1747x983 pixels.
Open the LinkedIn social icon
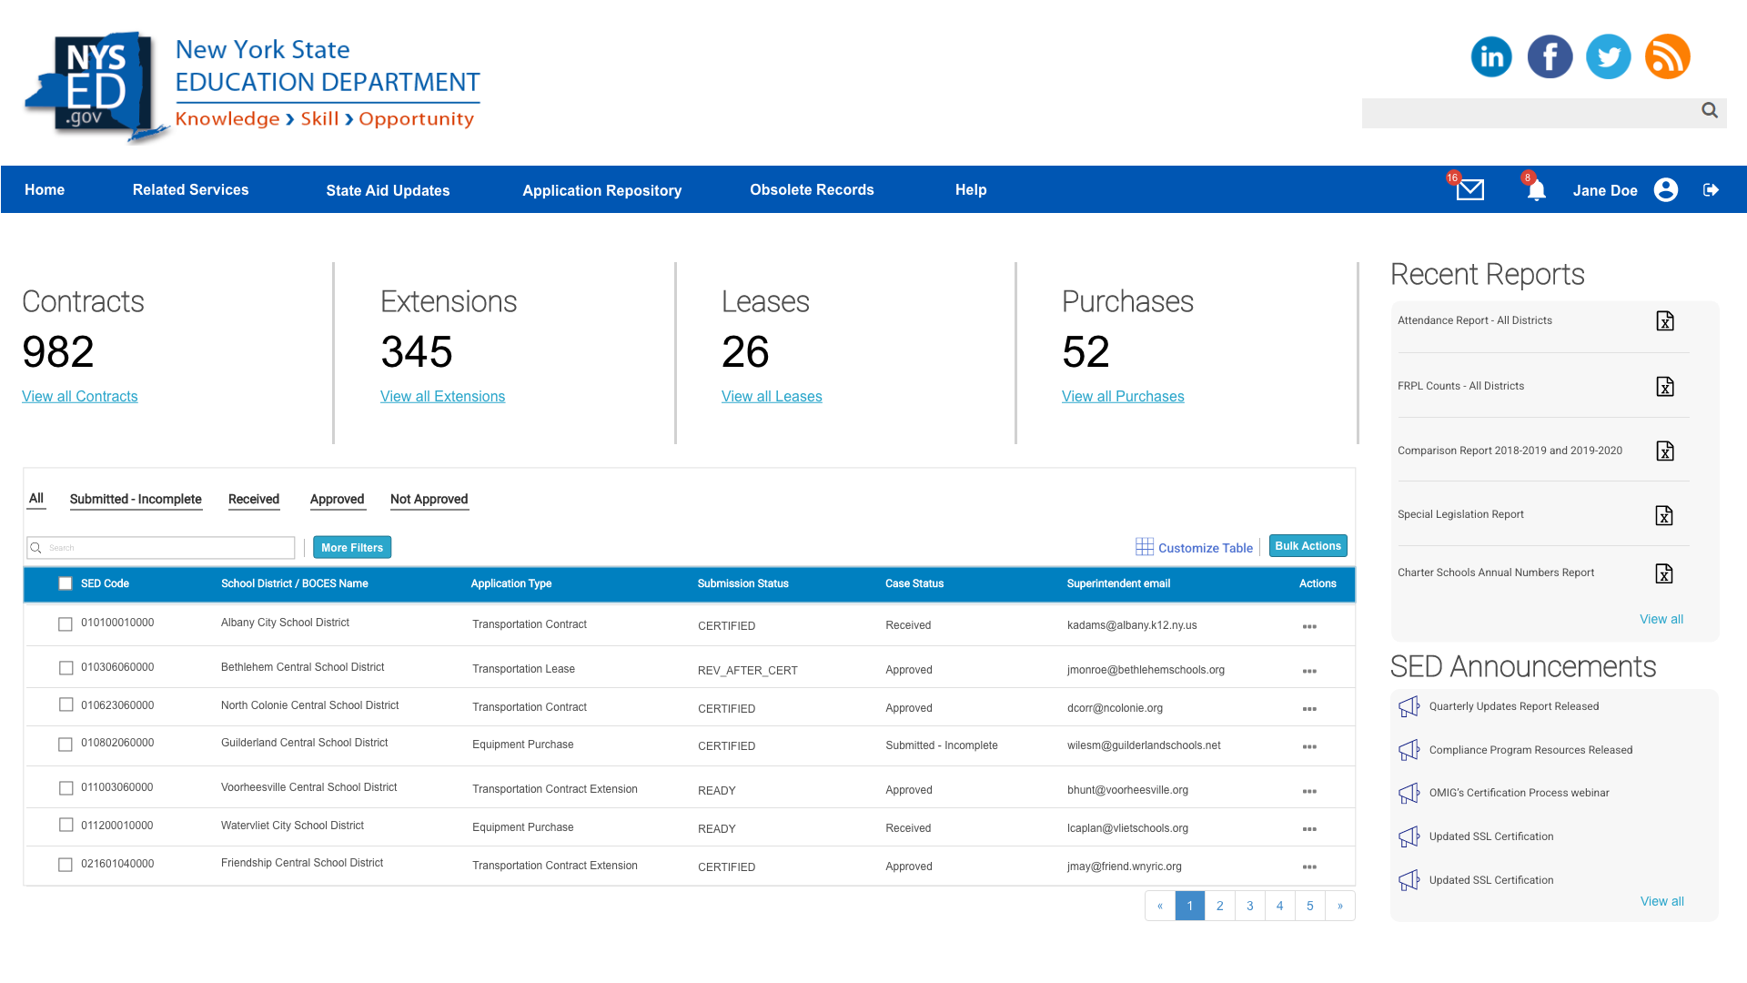1491,57
